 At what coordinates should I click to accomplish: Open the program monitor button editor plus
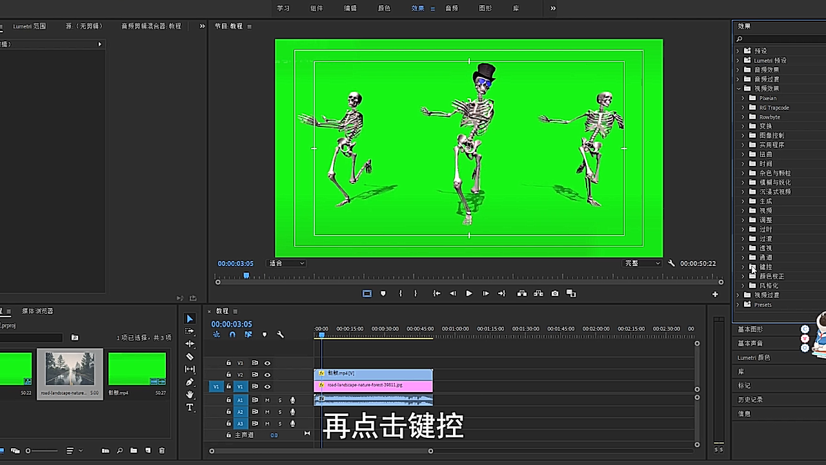(715, 294)
